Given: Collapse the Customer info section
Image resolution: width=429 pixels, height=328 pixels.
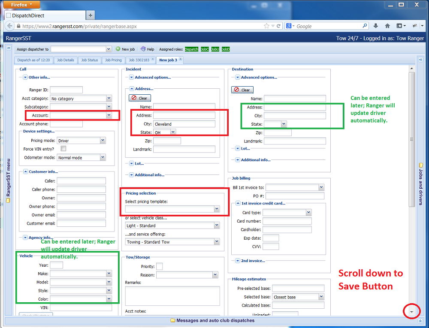Looking at the screenshot, I should [25, 172].
